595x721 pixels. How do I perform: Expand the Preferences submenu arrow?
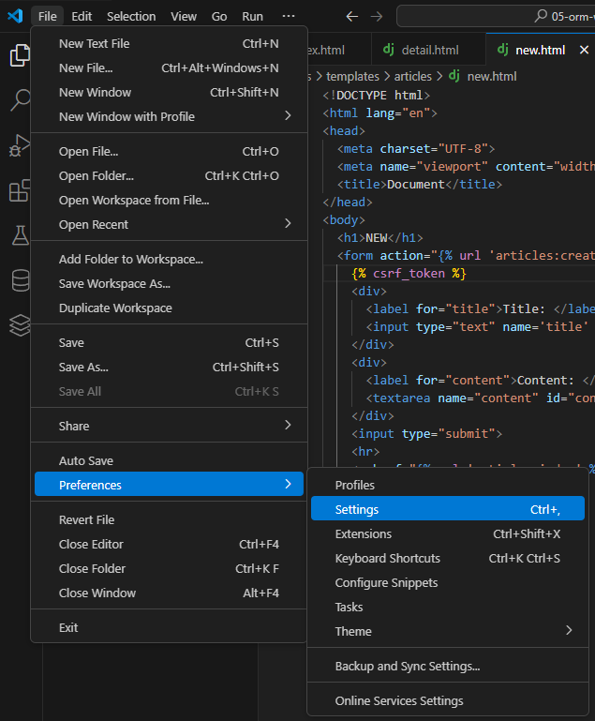click(x=288, y=484)
